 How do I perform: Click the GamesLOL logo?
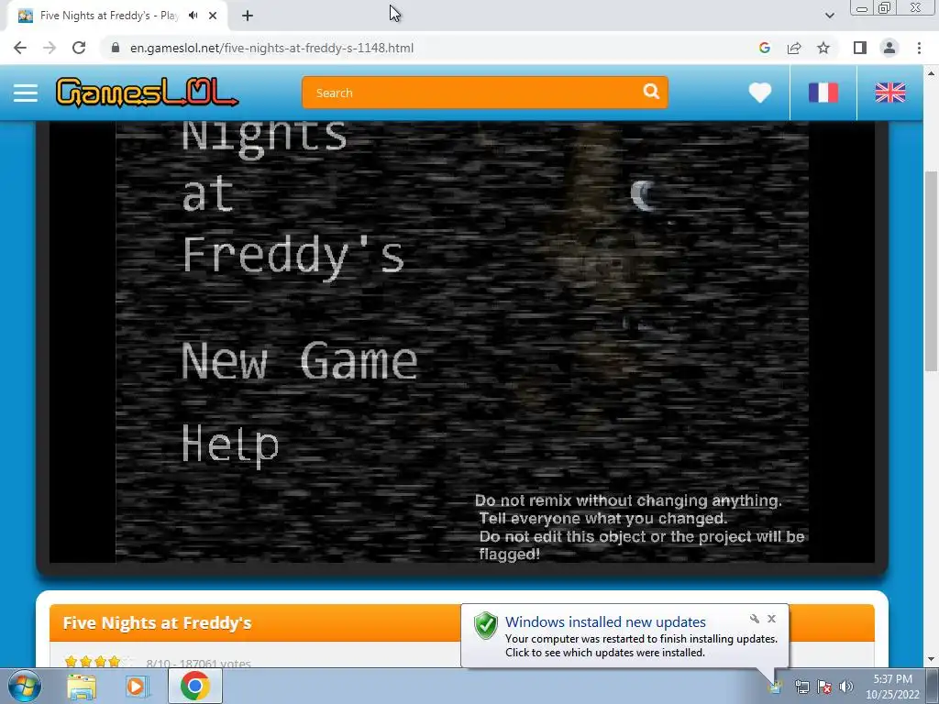coord(148,93)
